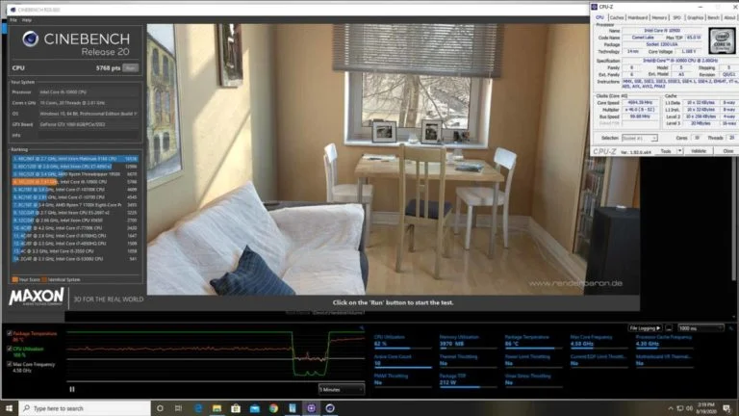Open the 1000 ms interval dropdown
739x416 pixels.
pos(701,328)
